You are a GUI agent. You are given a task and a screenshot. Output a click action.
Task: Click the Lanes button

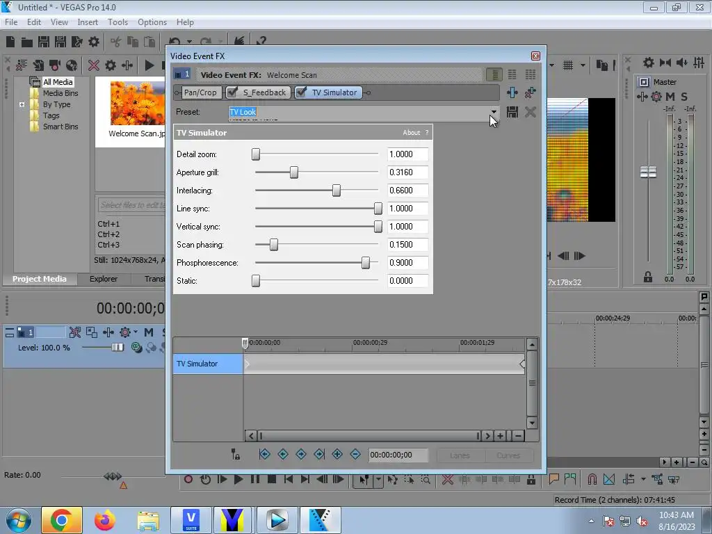[x=460, y=455]
